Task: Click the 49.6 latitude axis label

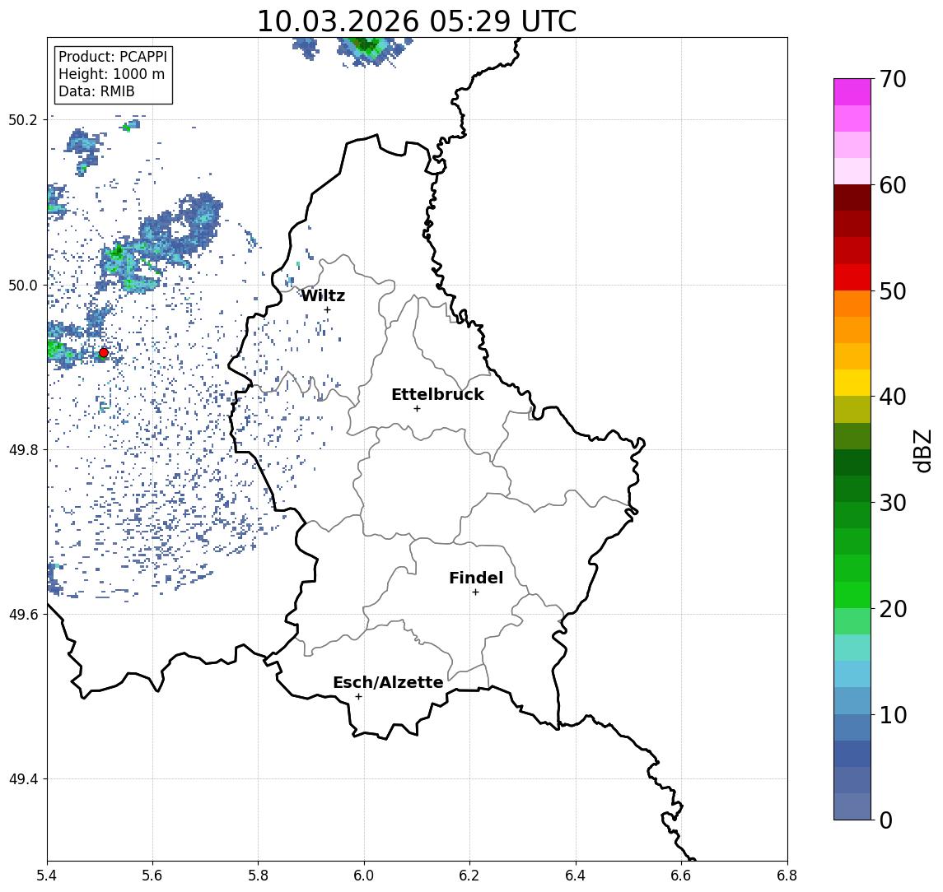Action: [23, 615]
